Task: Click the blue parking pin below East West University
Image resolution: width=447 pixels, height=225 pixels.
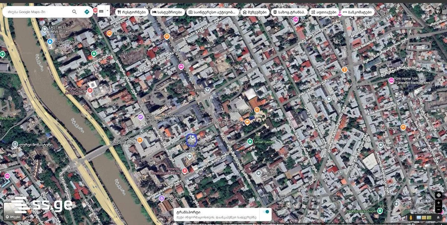Action: coord(50,42)
